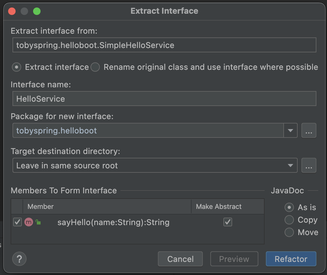The width and height of the screenshot is (327, 275).
Task: Choose the JavaDoc As is option
Action: pyautogui.click(x=289, y=207)
